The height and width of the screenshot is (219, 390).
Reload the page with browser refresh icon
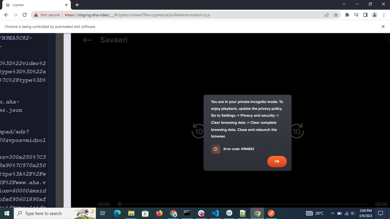coord(25,15)
